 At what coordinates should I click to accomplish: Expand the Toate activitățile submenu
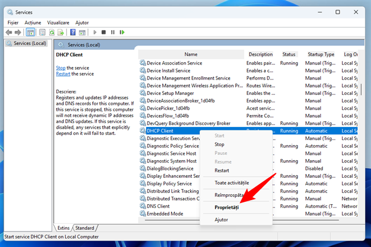click(232, 182)
